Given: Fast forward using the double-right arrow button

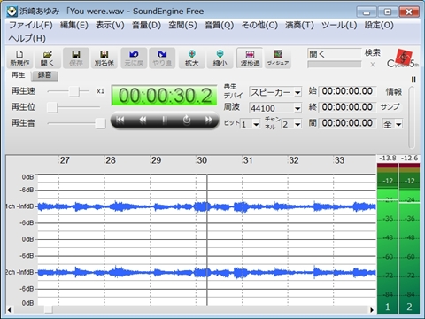Looking at the screenshot, I should (209, 120).
